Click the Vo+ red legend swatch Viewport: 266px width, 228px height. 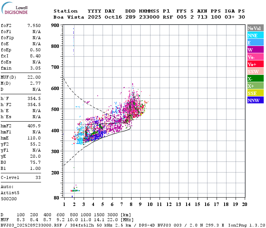tap(255, 64)
